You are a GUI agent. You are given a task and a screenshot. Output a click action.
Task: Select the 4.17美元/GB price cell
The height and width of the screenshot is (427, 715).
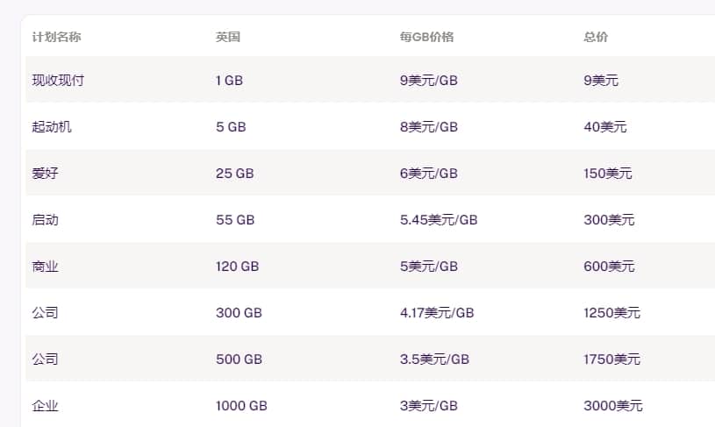coord(437,313)
